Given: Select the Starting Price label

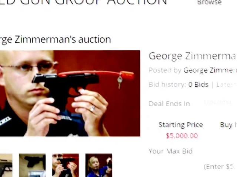Looking at the screenshot, I should click(x=181, y=125).
